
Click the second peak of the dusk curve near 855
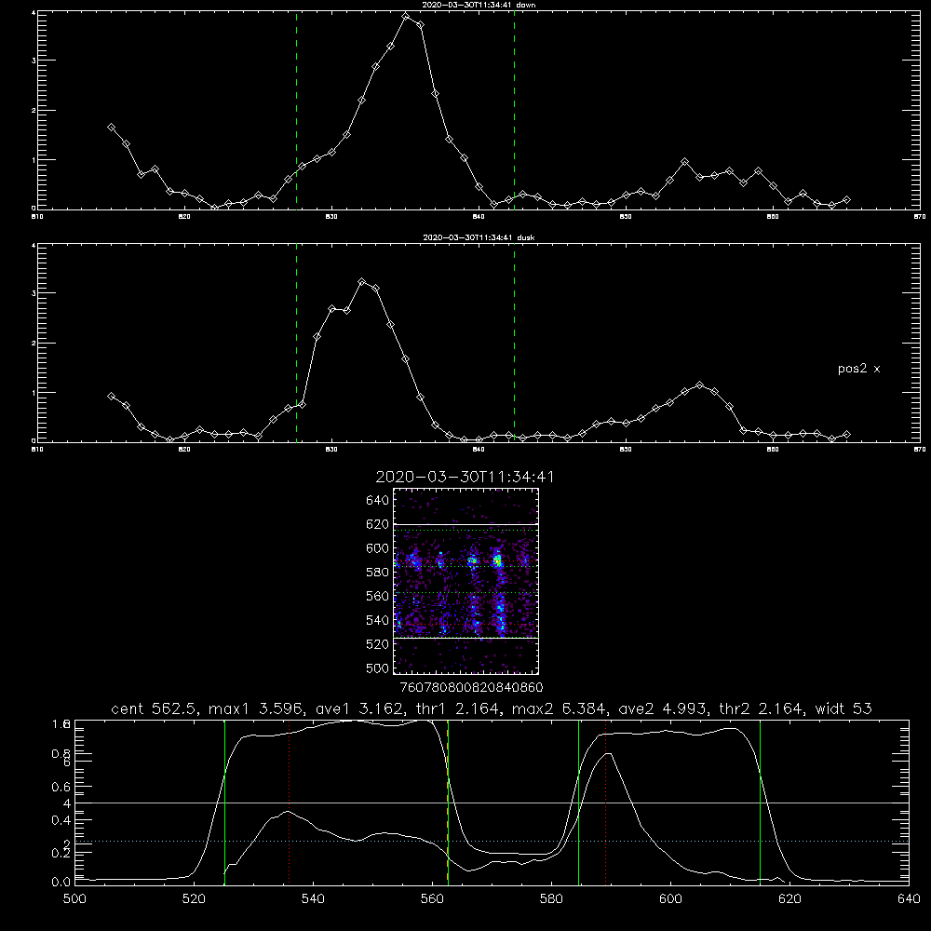tap(700, 385)
